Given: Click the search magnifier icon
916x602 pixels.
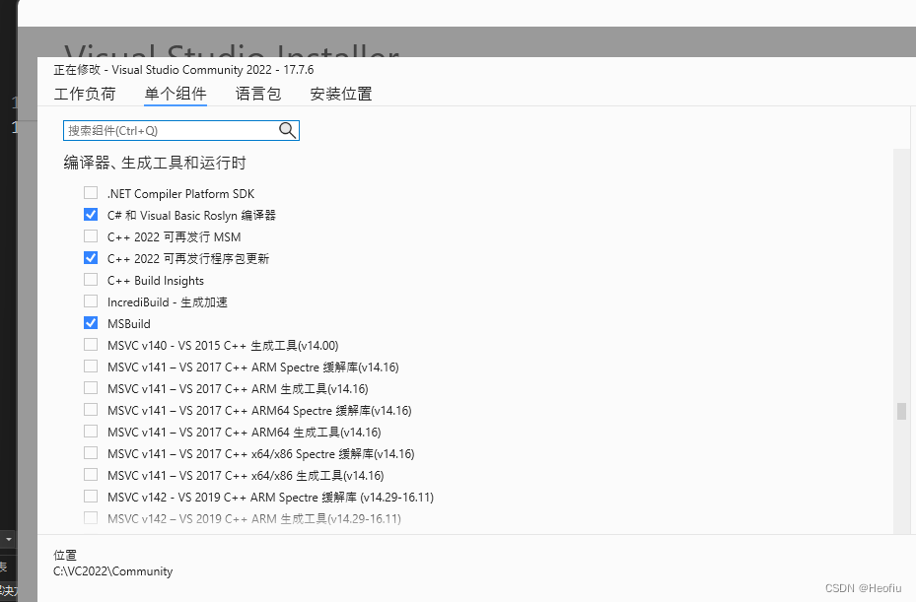Looking at the screenshot, I should 287,130.
